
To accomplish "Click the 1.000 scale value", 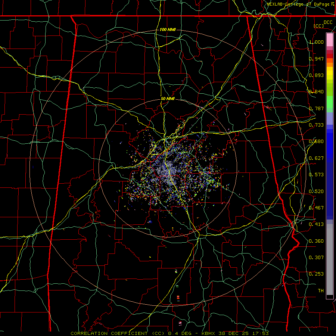I will pos(316,42).
